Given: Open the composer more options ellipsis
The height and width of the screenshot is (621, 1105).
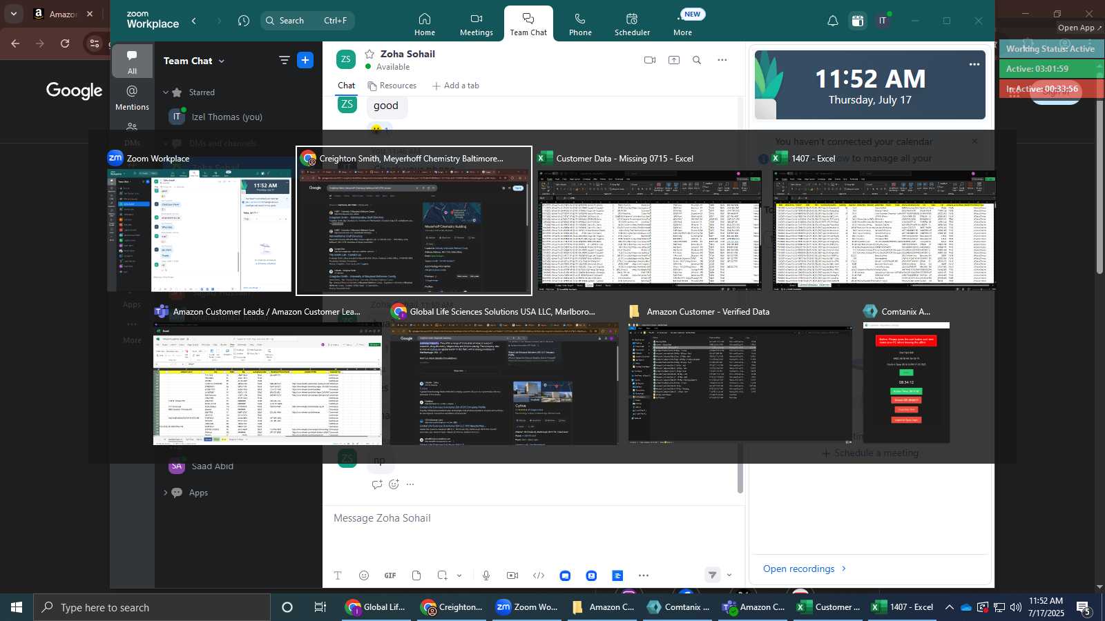Looking at the screenshot, I should tap(644, 575).
